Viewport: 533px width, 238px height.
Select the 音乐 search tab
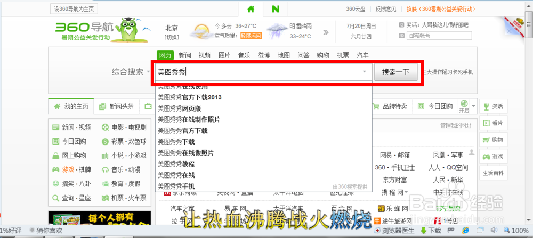(x=244, y=55)
